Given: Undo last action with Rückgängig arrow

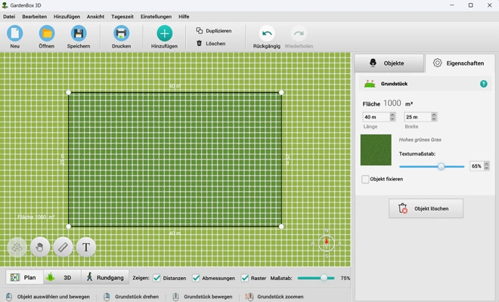Looking at the screenshot, I should tap(267, 33).
